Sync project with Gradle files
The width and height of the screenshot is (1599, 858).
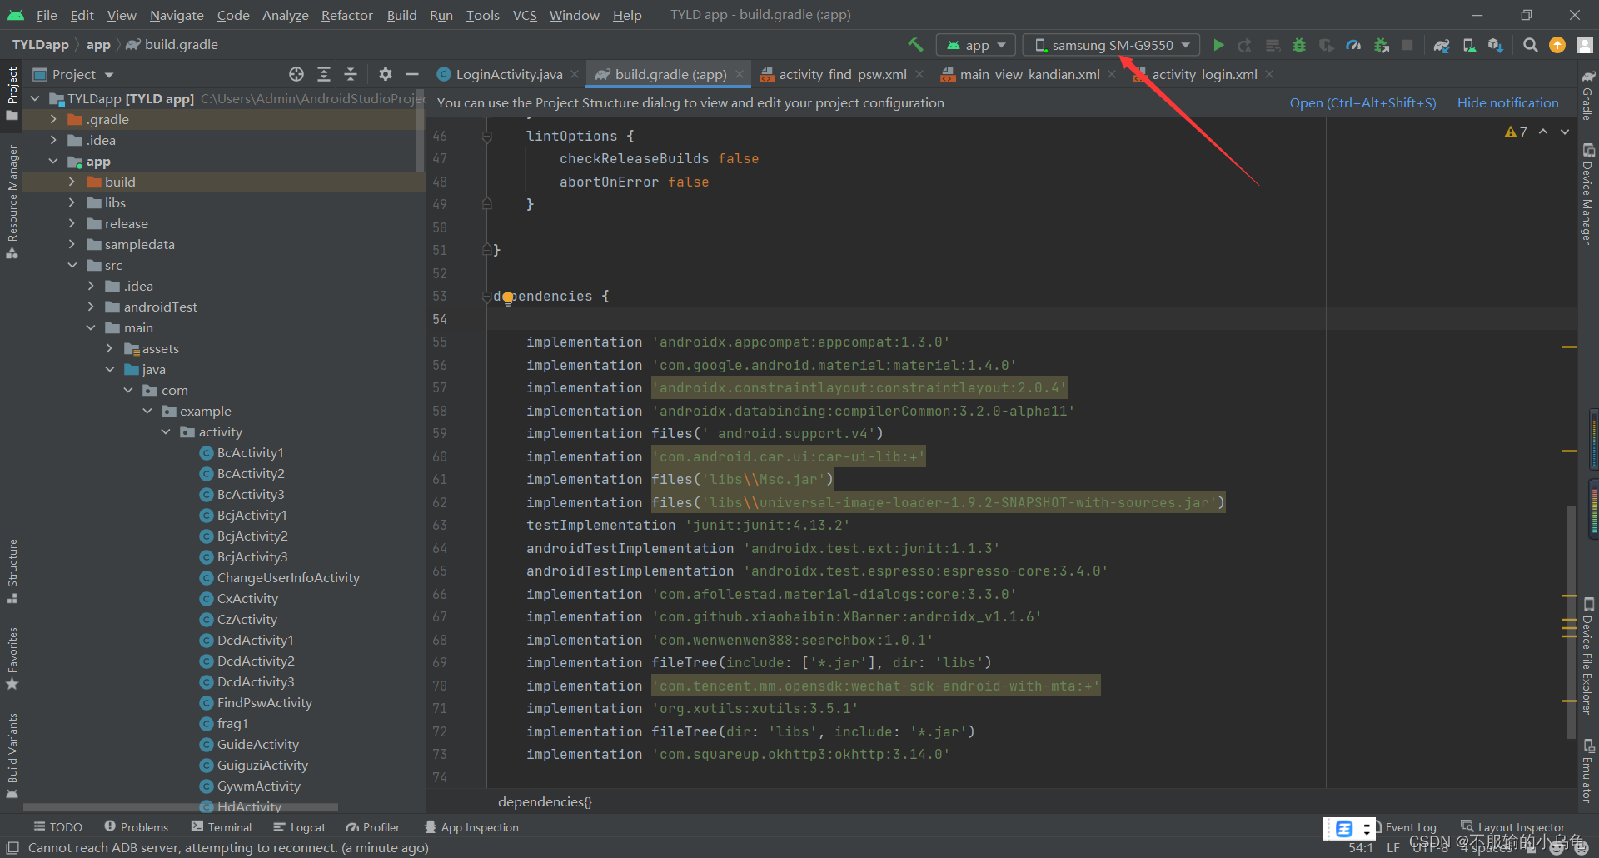(1442, 45)
